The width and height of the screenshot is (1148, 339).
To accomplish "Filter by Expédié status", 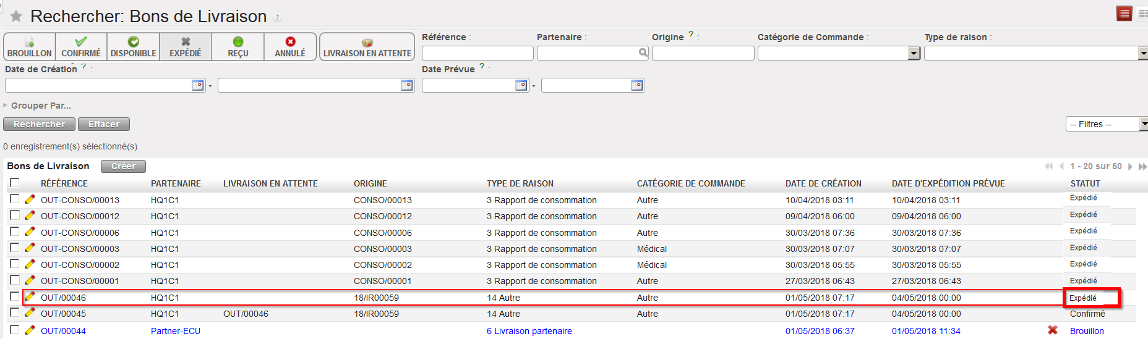I will 186,47.
